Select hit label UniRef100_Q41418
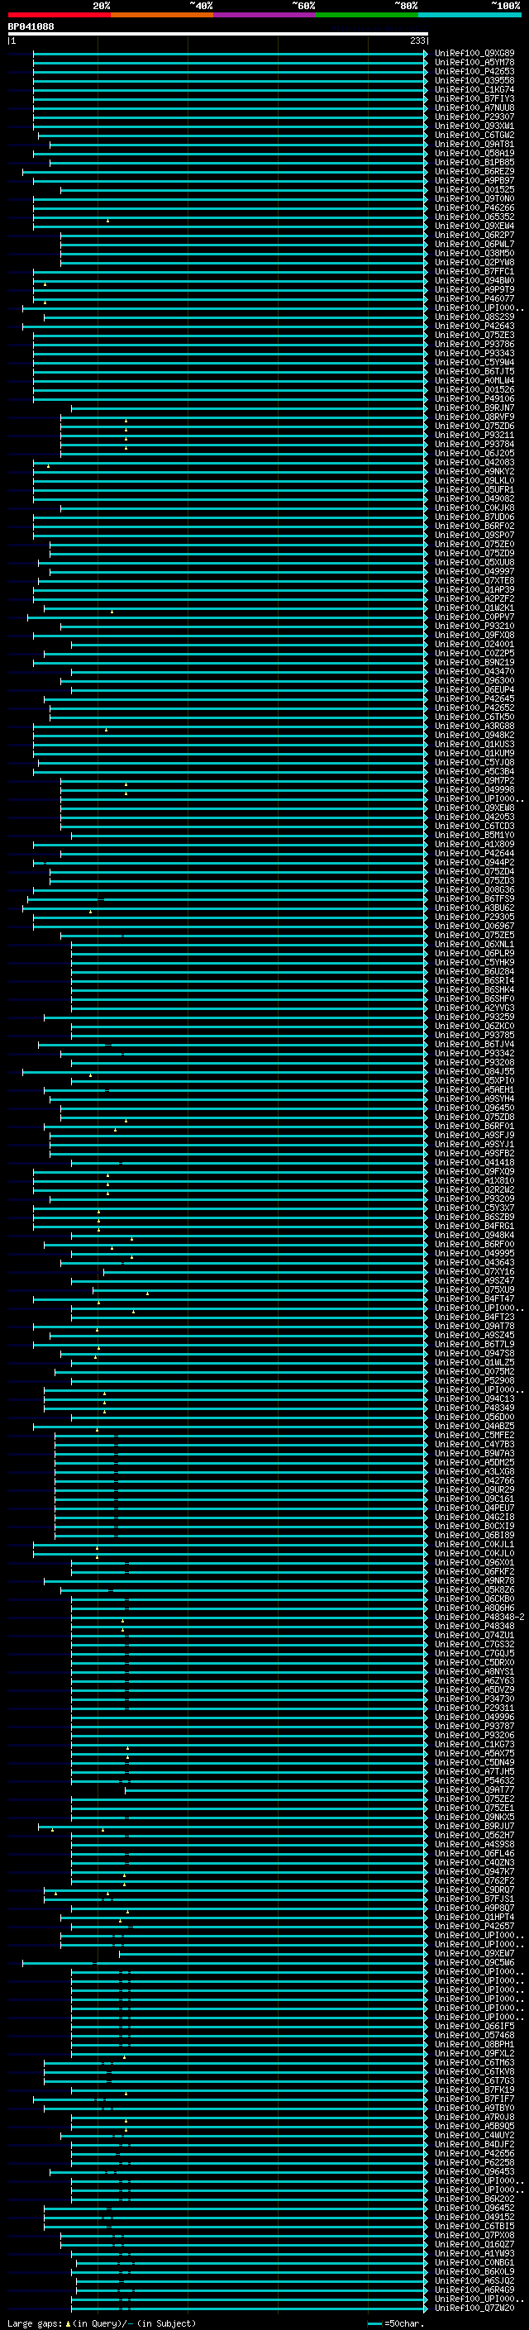 pyautogui.click(x=474, y=1162)
